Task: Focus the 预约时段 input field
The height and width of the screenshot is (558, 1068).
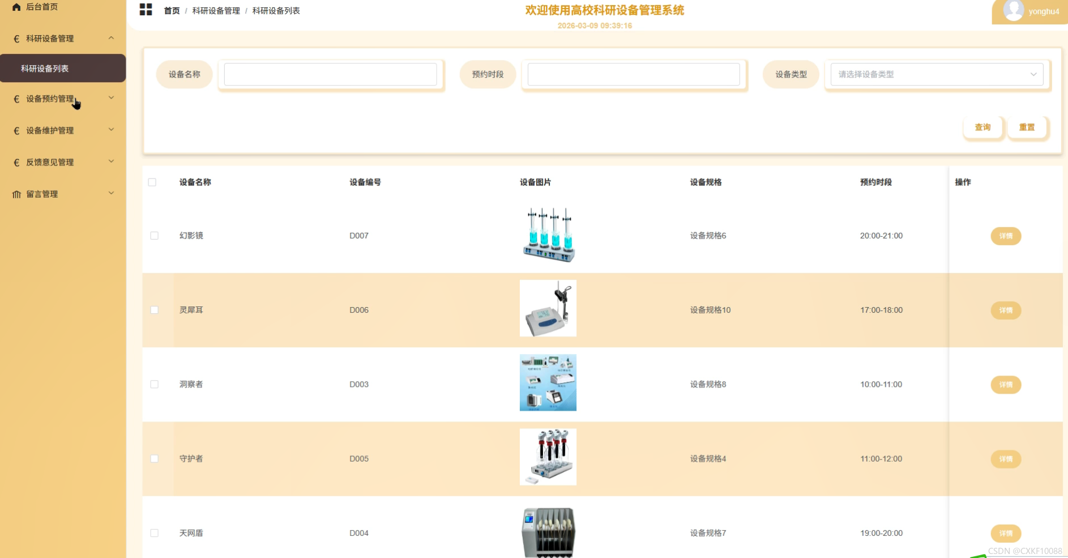Action: pos(634,74)
